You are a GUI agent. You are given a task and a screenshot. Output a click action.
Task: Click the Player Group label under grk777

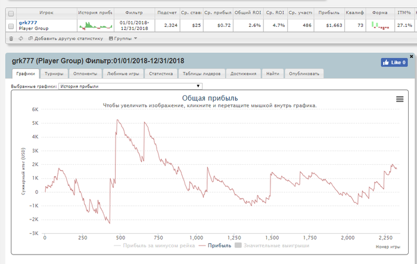(x=33, y=29)
